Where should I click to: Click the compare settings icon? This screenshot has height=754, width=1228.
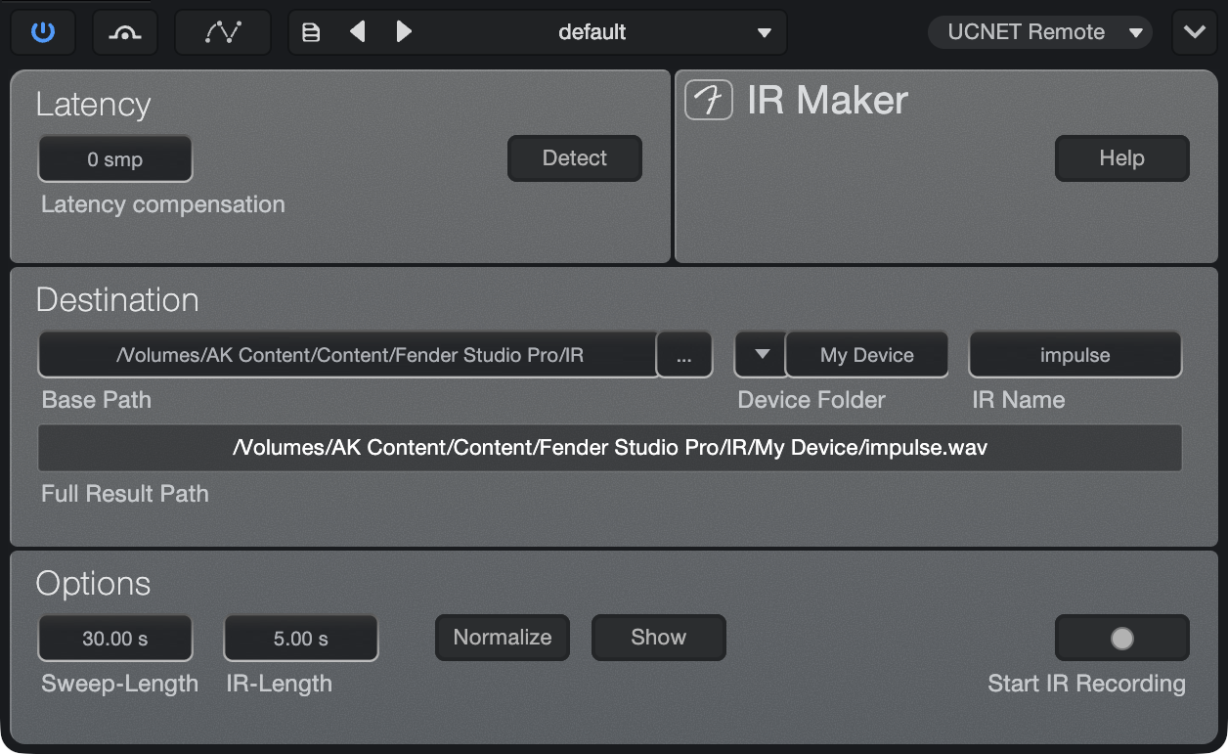pos(125,32)
